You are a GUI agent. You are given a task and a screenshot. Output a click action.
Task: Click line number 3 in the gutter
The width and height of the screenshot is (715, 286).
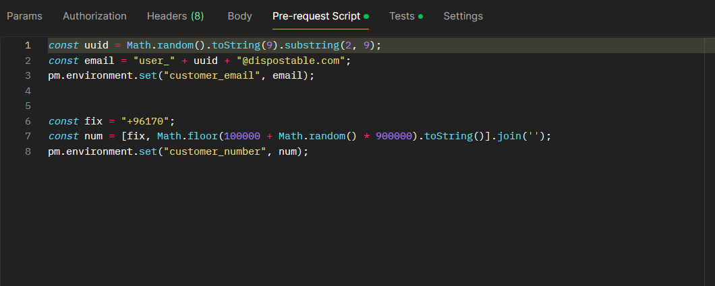[x=28, y=75]
